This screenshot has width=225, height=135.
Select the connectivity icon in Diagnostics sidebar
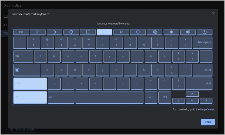(x=6, y=25)
